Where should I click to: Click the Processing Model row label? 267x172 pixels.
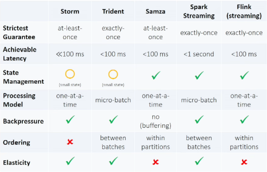point(19,100)
